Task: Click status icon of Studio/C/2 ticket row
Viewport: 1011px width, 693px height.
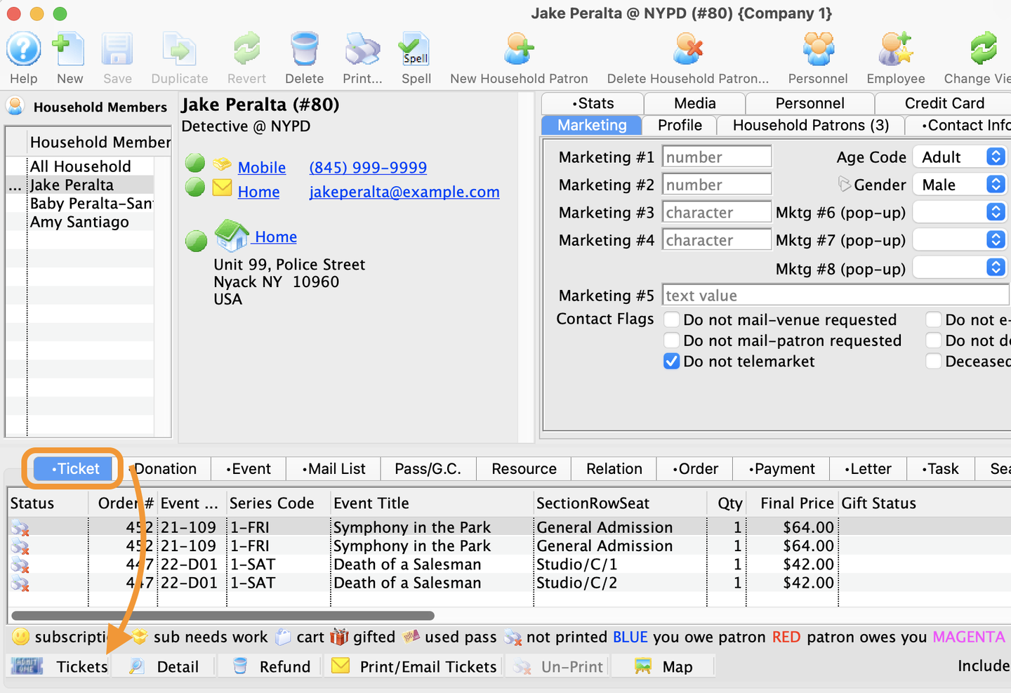Action: pos(20,583)
